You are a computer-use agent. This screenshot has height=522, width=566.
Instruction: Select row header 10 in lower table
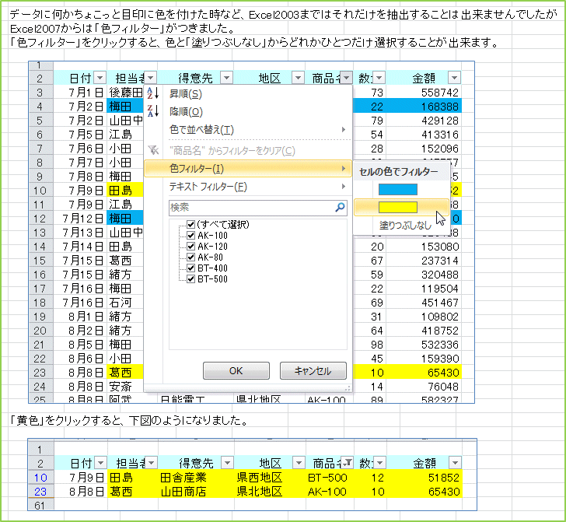(41, 478)
